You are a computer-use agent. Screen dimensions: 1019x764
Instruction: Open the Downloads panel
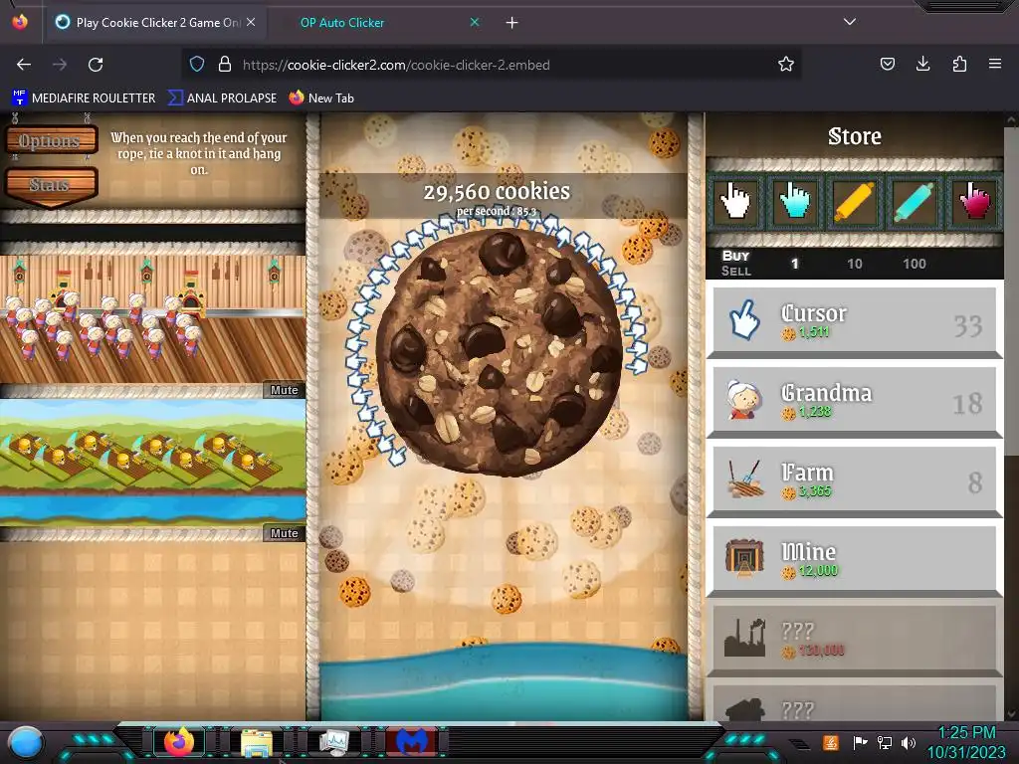(x=923, y=64)
